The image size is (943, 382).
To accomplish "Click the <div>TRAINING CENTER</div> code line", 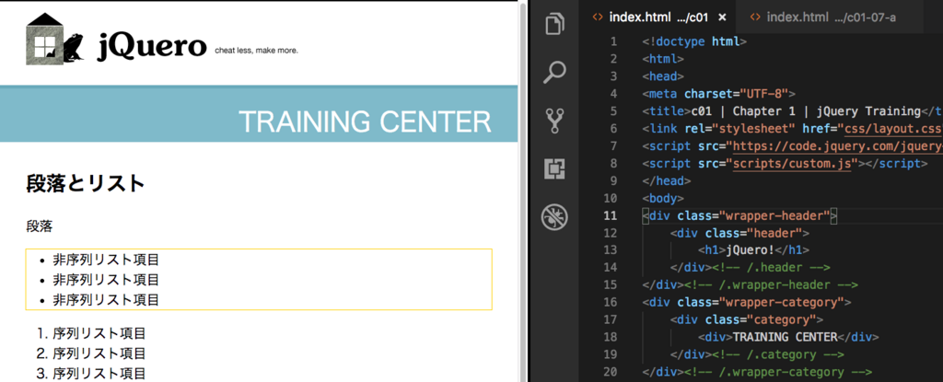I will click(788, 337).
